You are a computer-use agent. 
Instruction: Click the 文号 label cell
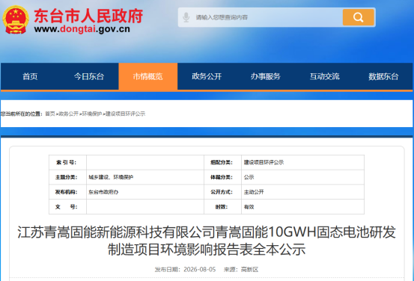click(x=67, y=207)
